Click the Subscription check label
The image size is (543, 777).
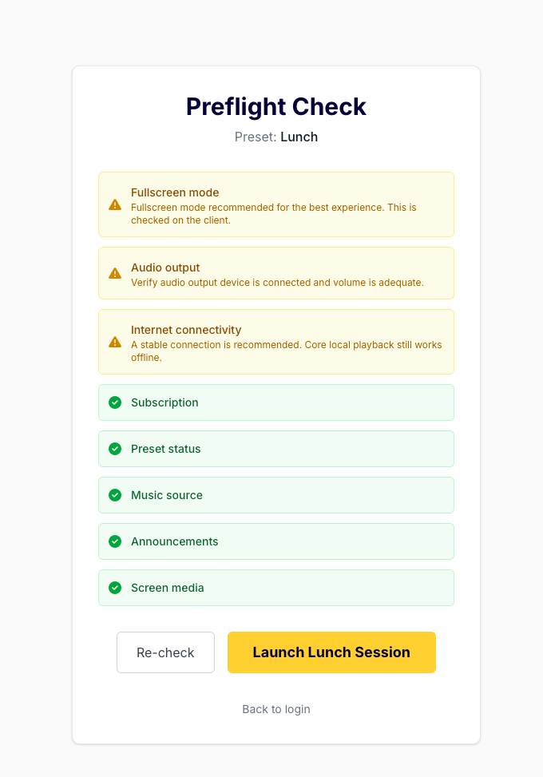[164, 402]
